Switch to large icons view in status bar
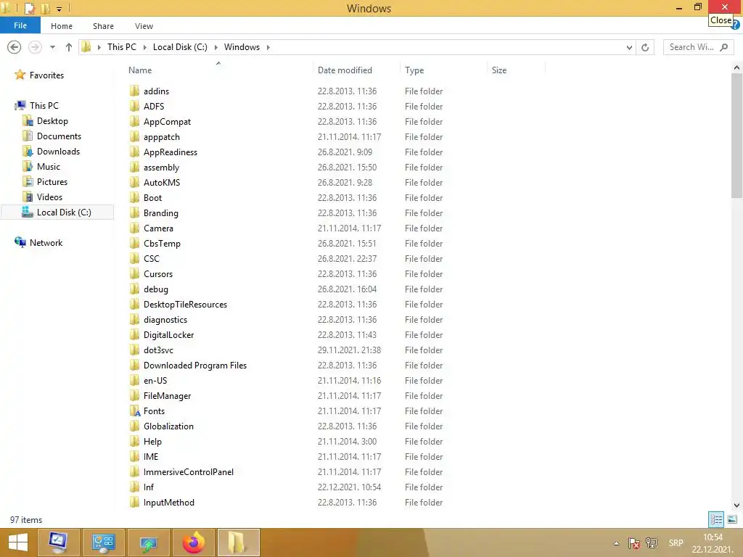 [732, 519]
